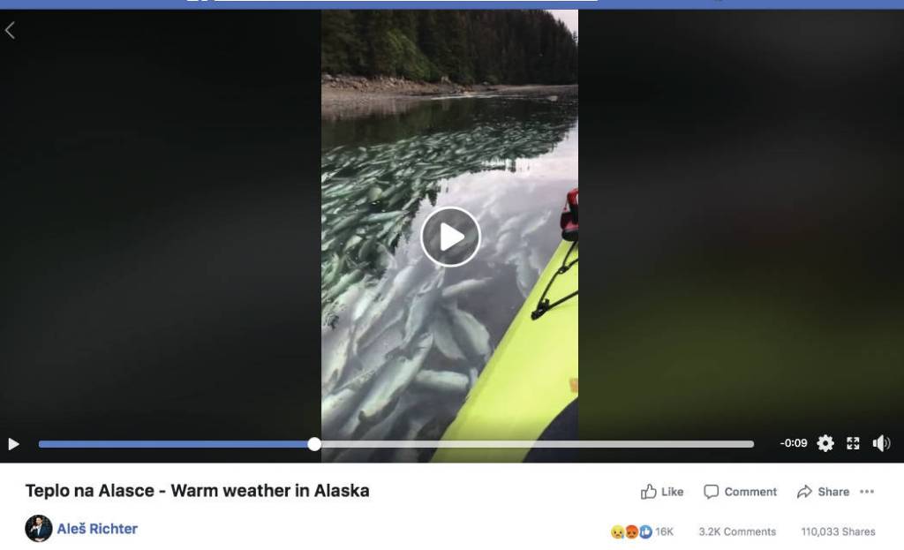View the 3.2K Comments link
Screen dimensions: 904x550
pyautogui.click(x=737, y=531)
